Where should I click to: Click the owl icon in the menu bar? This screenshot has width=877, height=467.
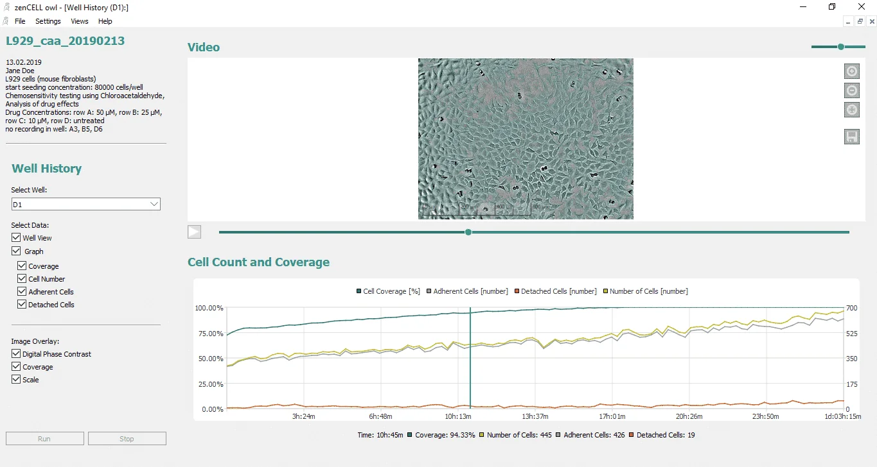[x=6, y=21]
